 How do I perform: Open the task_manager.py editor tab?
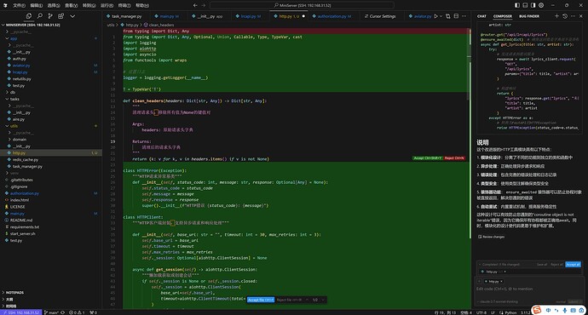coord(124,16)
